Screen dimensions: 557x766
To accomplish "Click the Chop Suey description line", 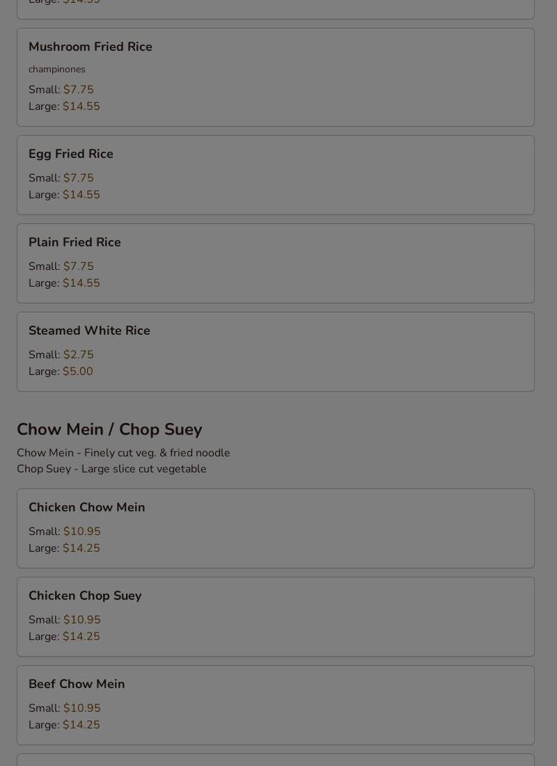I will tap(111, 469).
